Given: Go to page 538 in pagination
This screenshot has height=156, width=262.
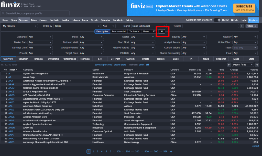Looking at the screenshot, I should [x=165, y=151].
